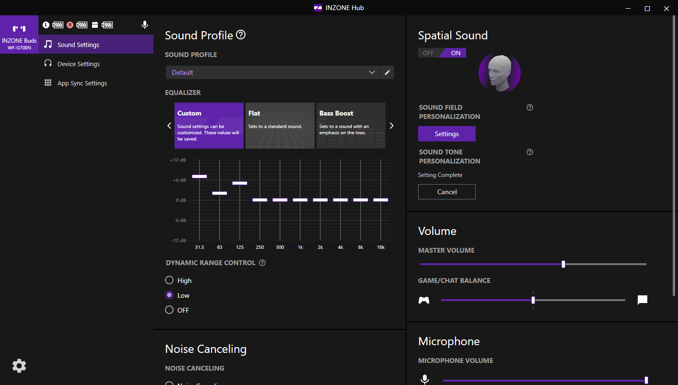The width and height of the screenshot is (678, 385).
Task: Select High dynamic range control
Action: pos(169,280)
